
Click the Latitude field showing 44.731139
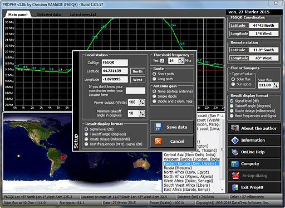pos(115,71)
